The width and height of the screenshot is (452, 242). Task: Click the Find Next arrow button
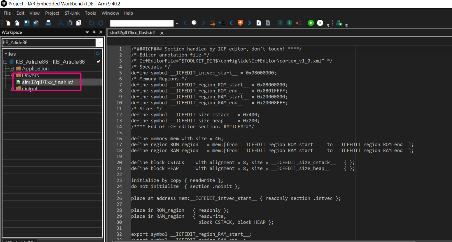203,23
